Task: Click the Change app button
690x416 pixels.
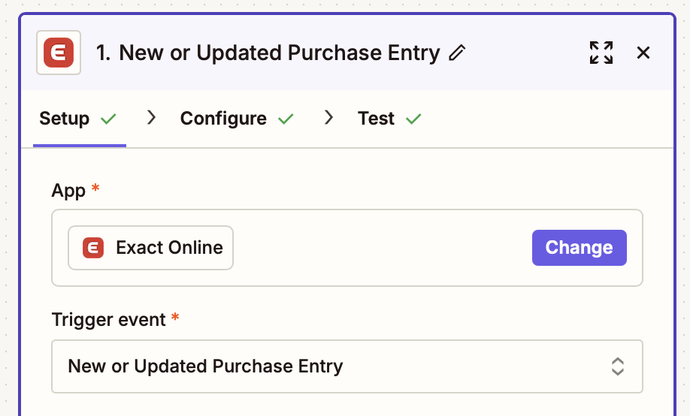Action: click(x=579, y=248)
